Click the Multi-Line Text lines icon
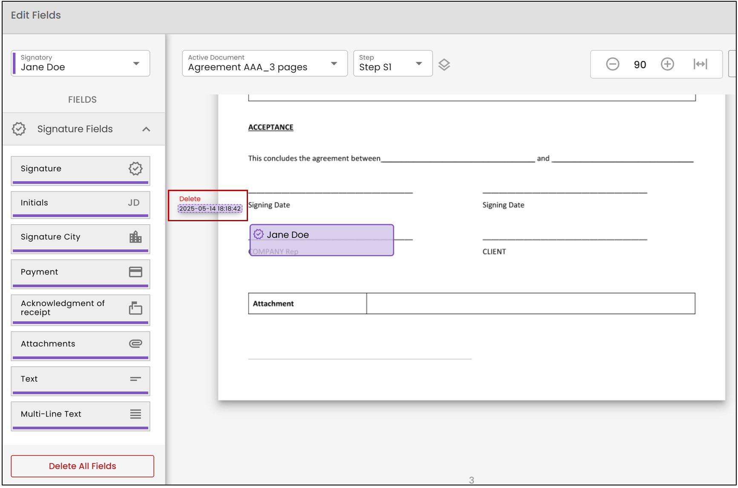738x488 pixels. click(135, 414)
